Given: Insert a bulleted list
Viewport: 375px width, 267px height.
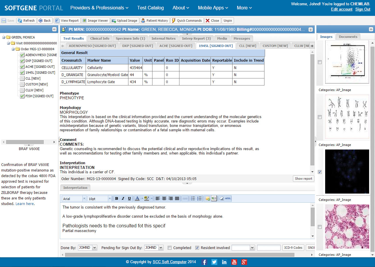Looking at the screenshot, I should [x=193, y=199].
